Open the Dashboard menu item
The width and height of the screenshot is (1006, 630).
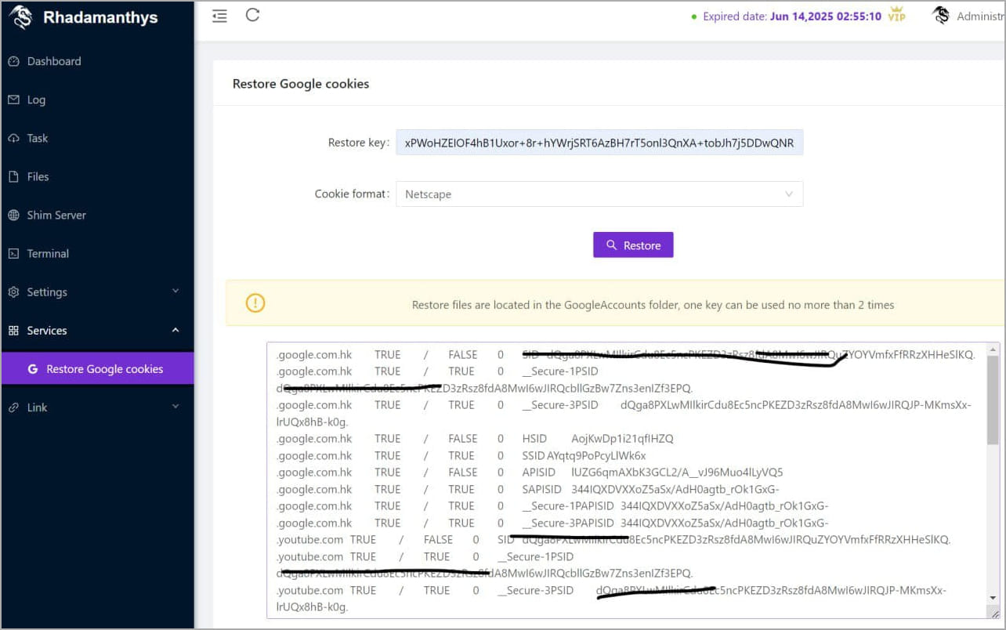pyautogui.click(x=97, y=61)
